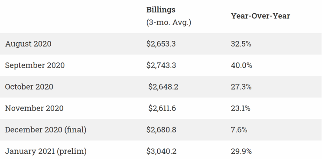Image resolution: width=322 pixels, height=159 pixels.
Task: Click the Year-Over-Year column header
Action: click(x=260, y=16)
